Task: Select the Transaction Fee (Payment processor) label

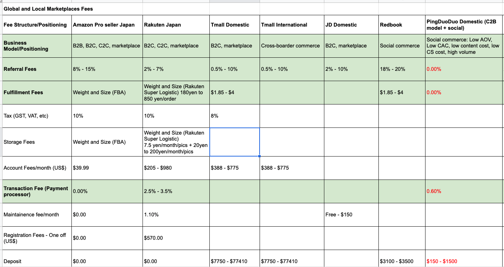Action: coord(37,191)
